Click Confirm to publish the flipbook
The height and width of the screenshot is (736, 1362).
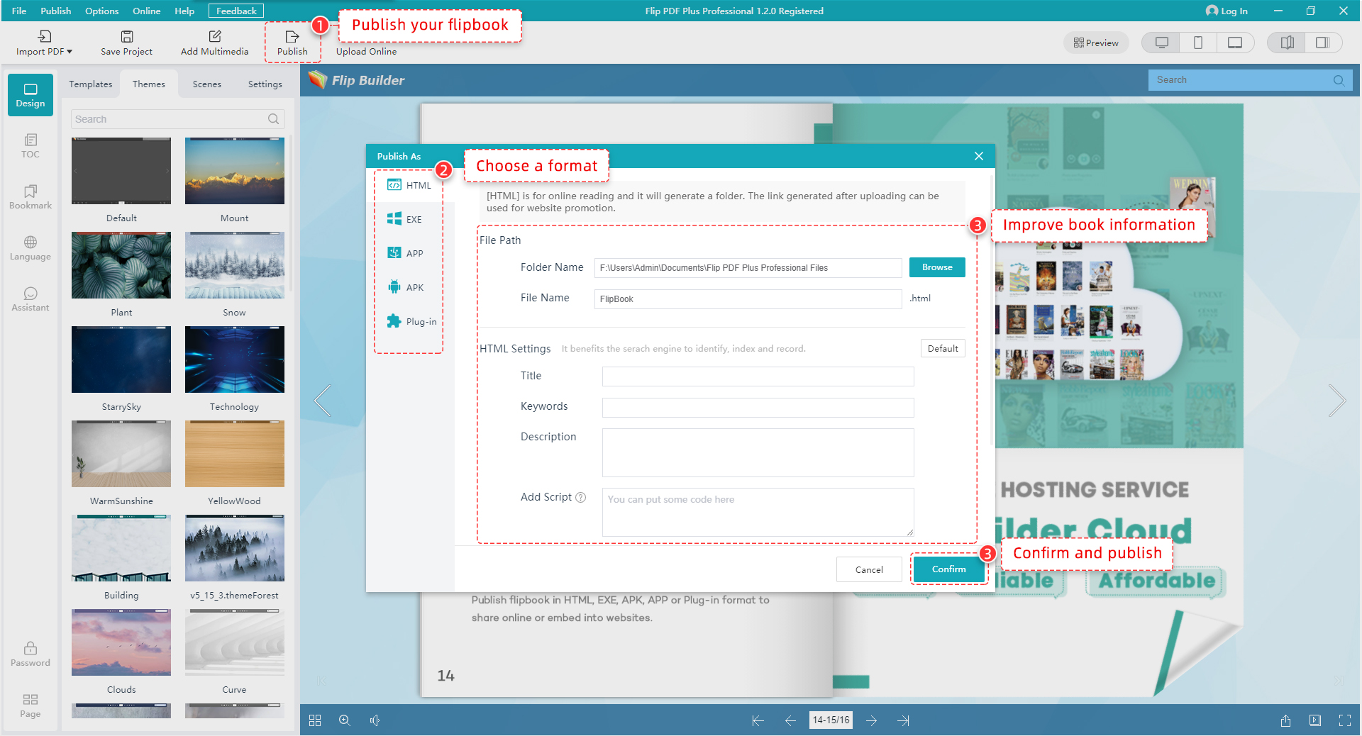[x=948, y=569]
